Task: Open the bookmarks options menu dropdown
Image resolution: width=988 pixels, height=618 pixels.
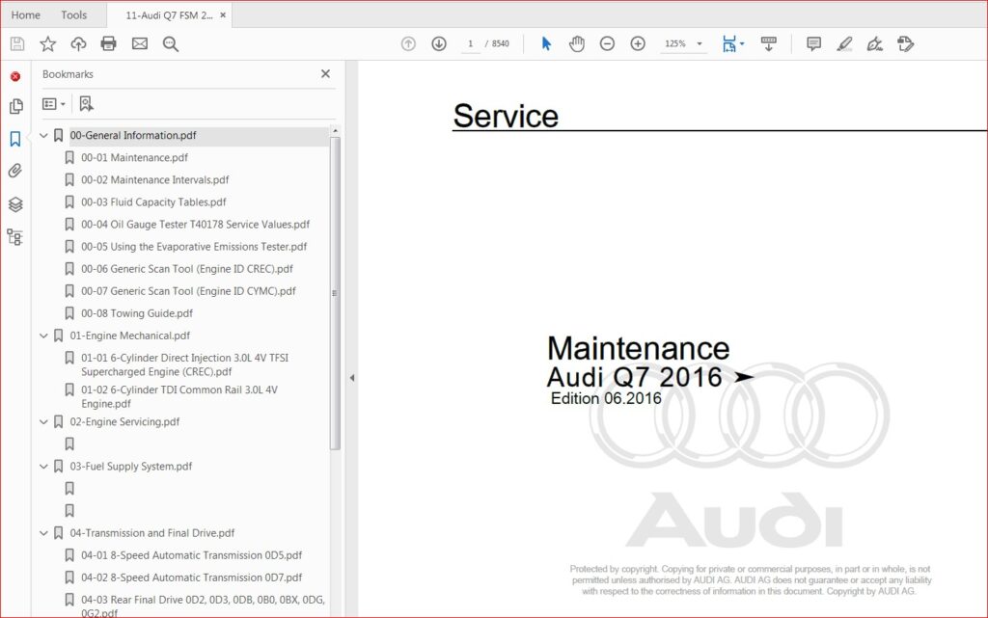Action: click(54, 104)
